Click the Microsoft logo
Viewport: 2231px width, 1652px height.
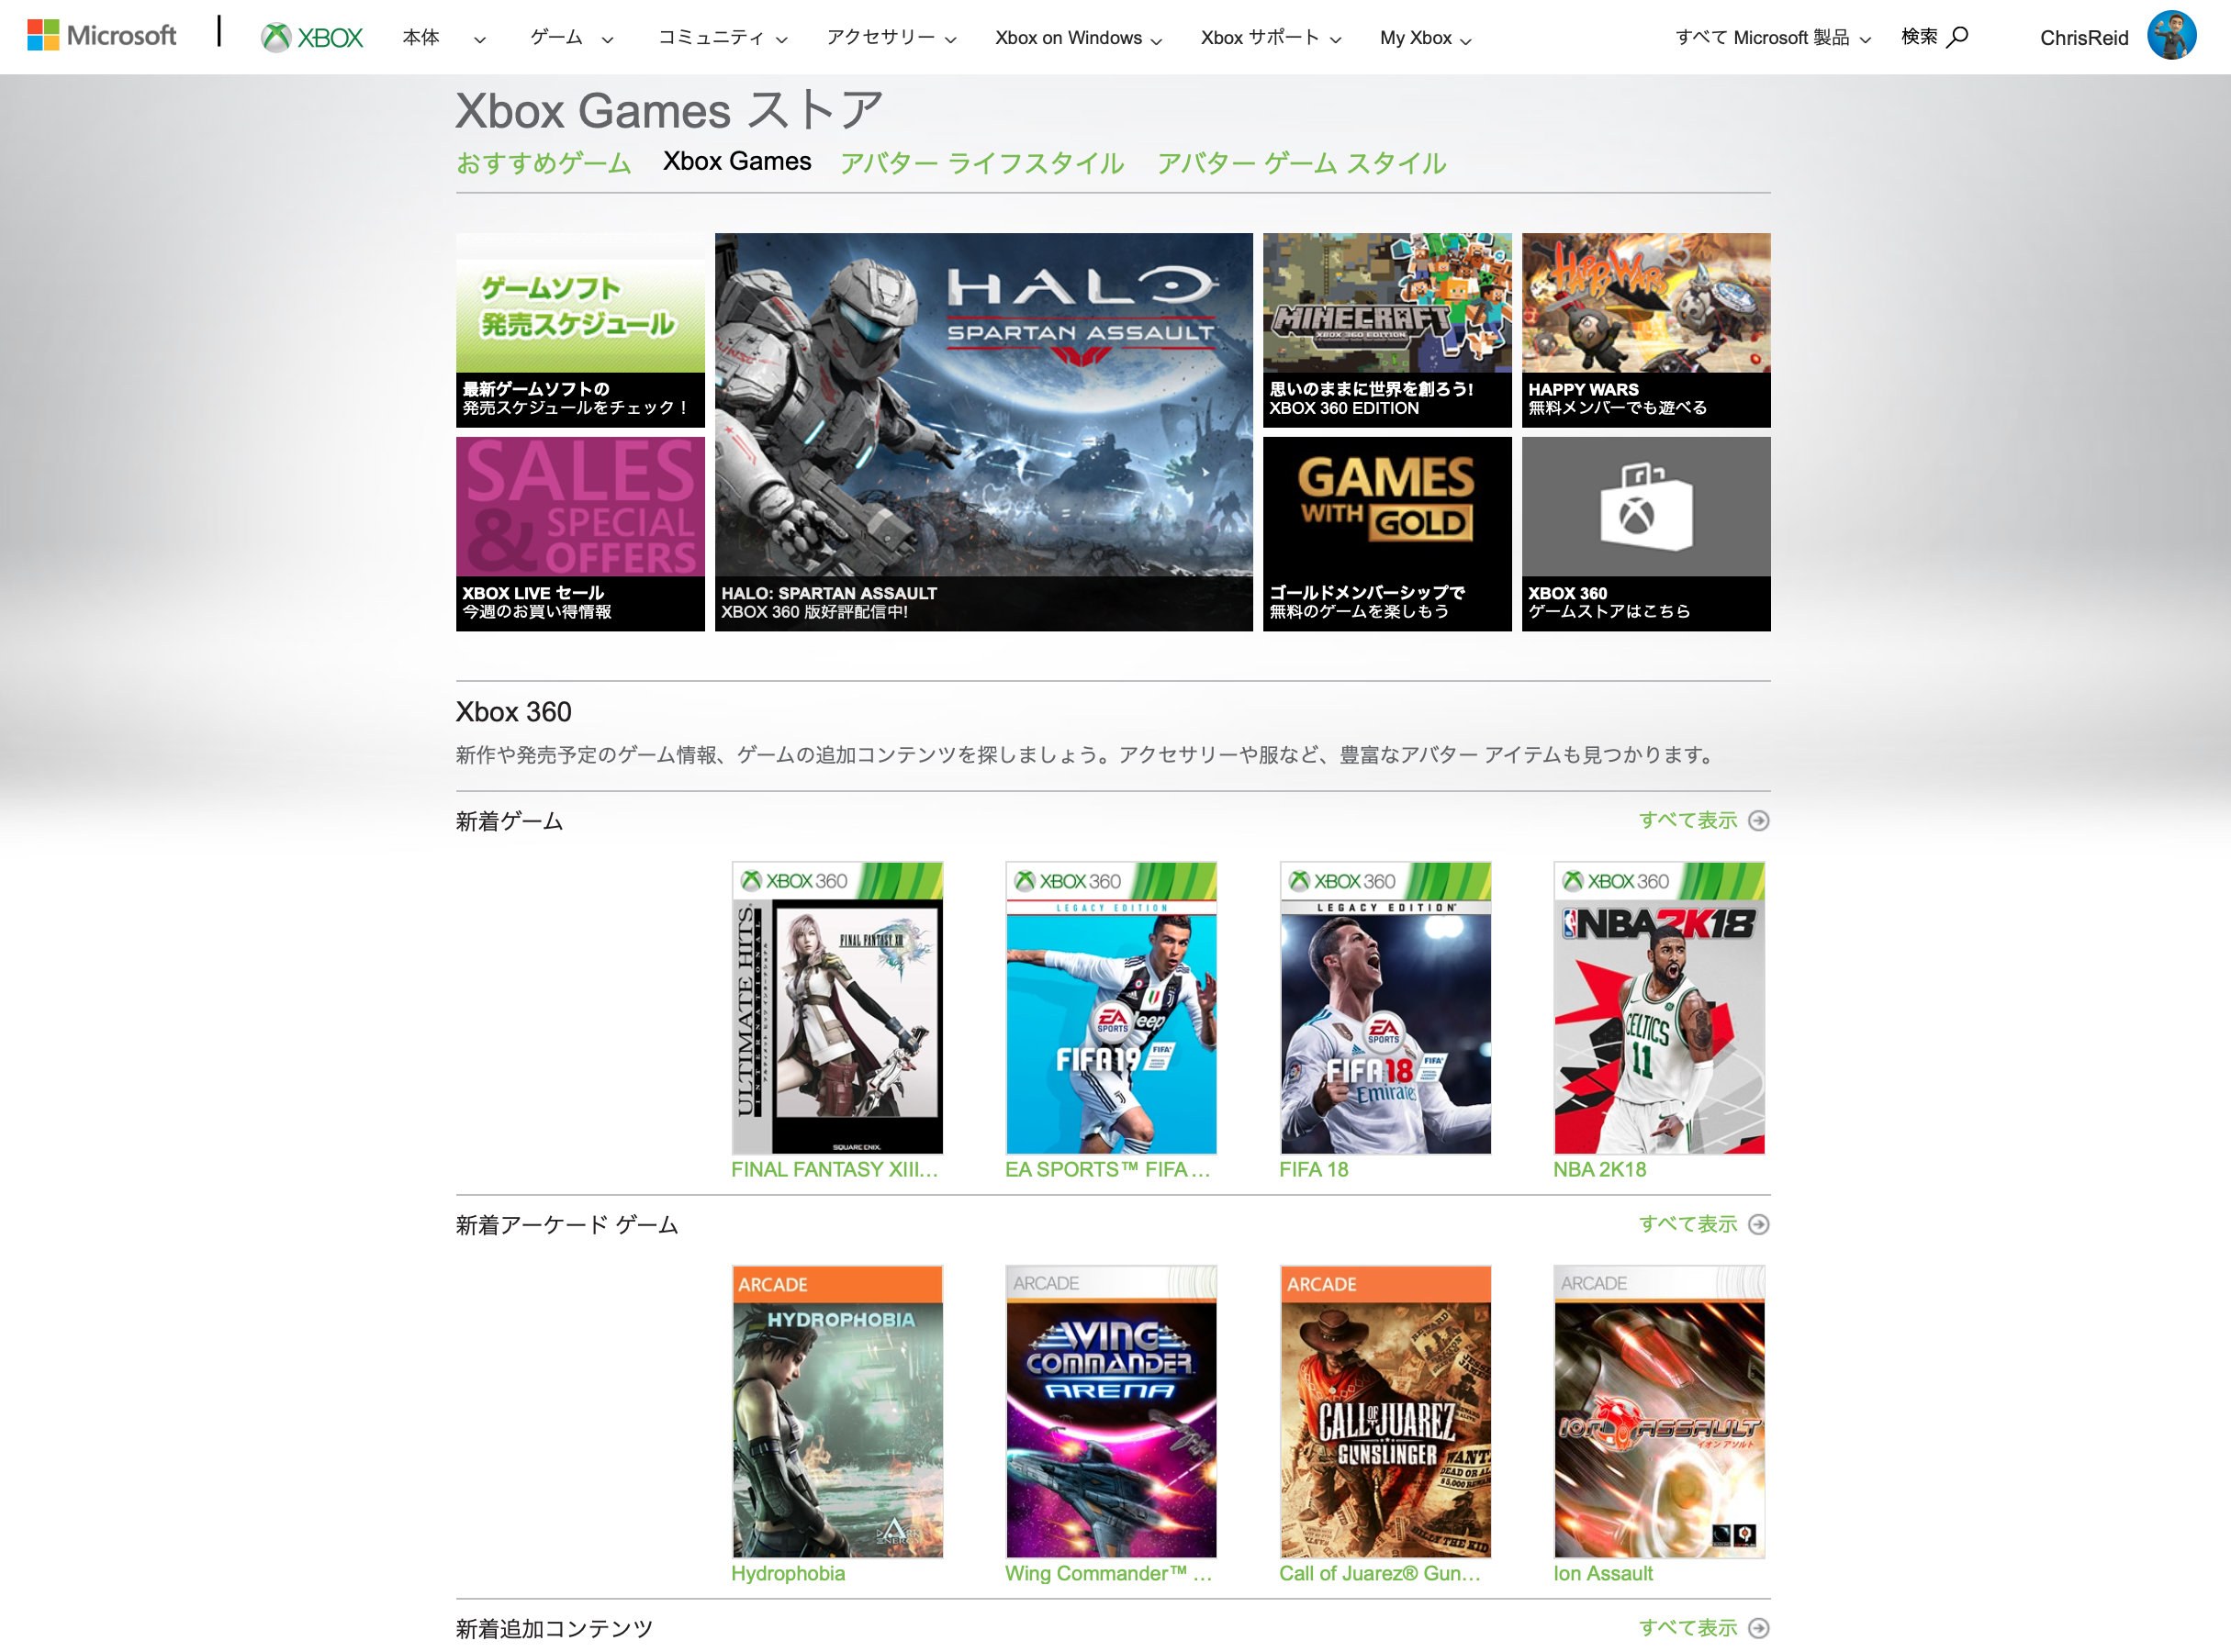102,36
